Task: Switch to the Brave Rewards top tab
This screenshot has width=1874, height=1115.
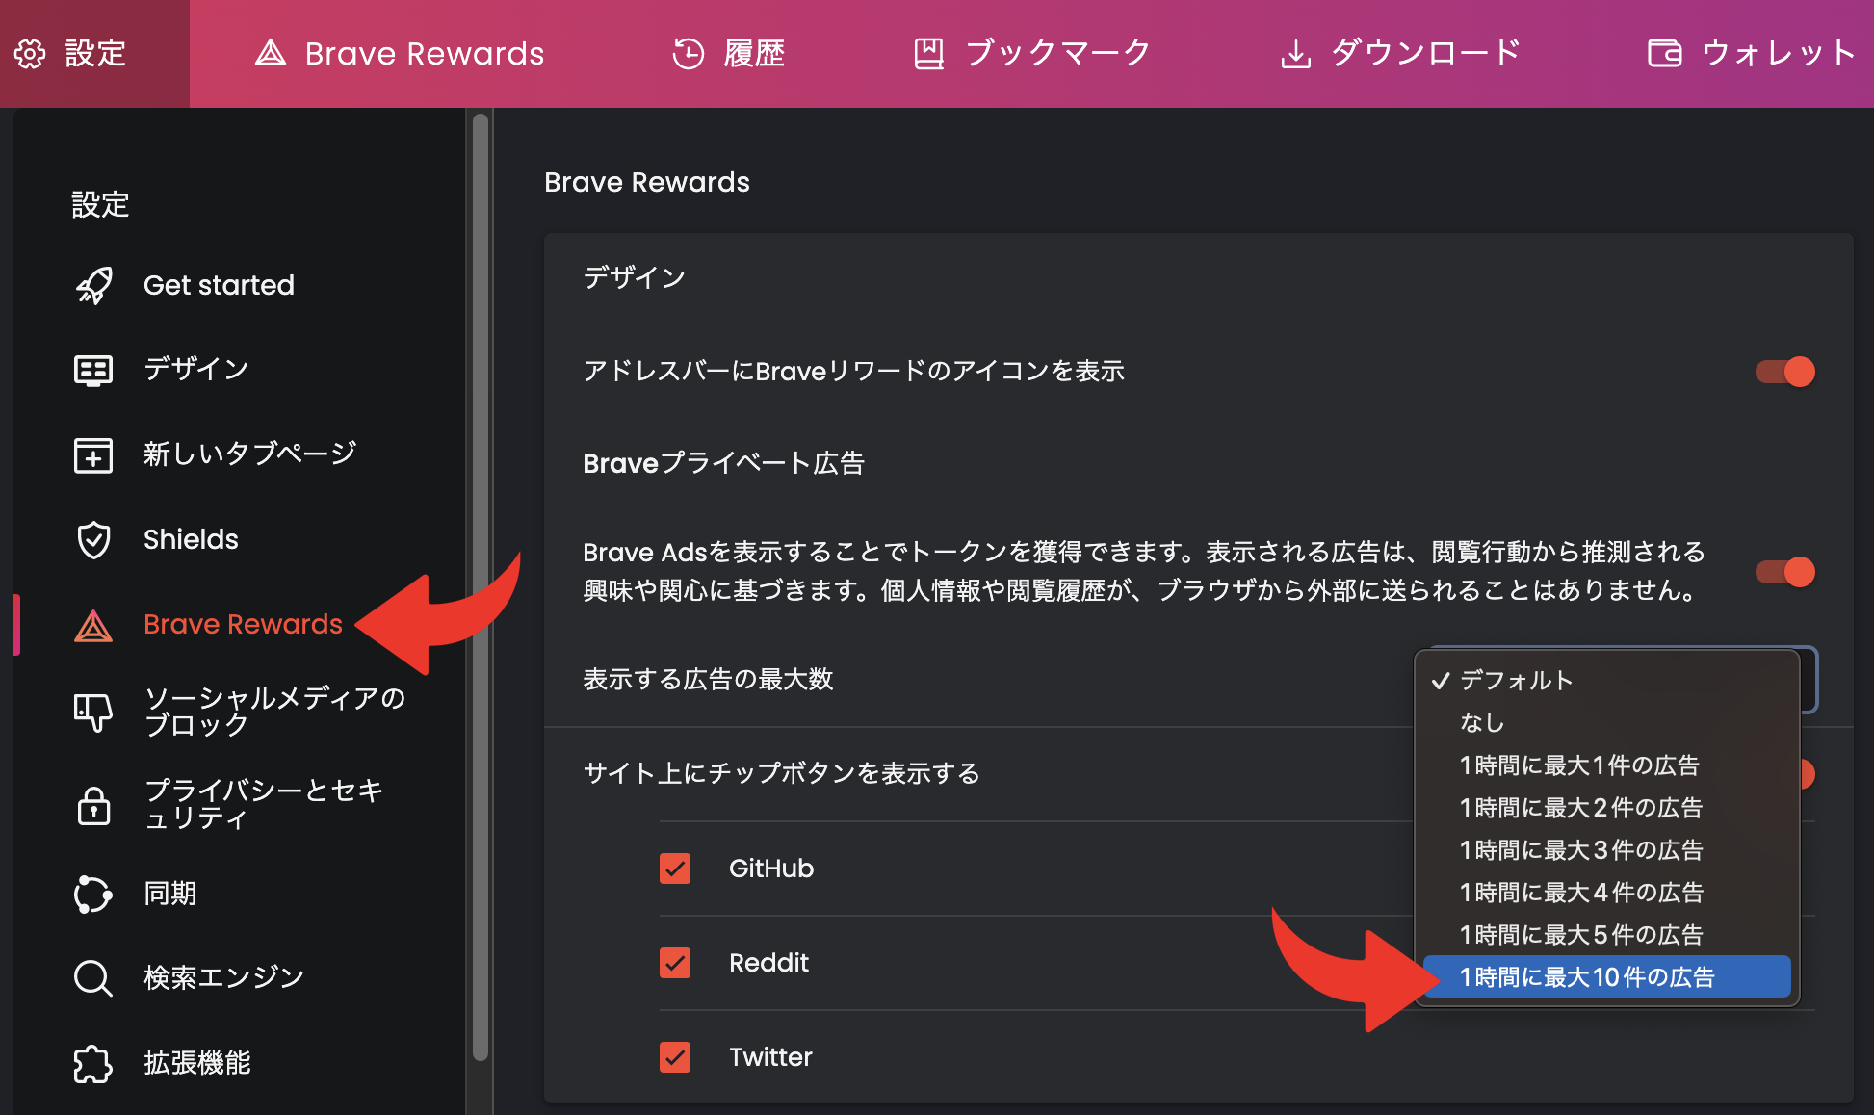Action: click(400, 54)
